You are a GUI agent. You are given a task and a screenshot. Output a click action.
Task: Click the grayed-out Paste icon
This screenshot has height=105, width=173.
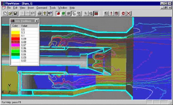pos(33,13)
